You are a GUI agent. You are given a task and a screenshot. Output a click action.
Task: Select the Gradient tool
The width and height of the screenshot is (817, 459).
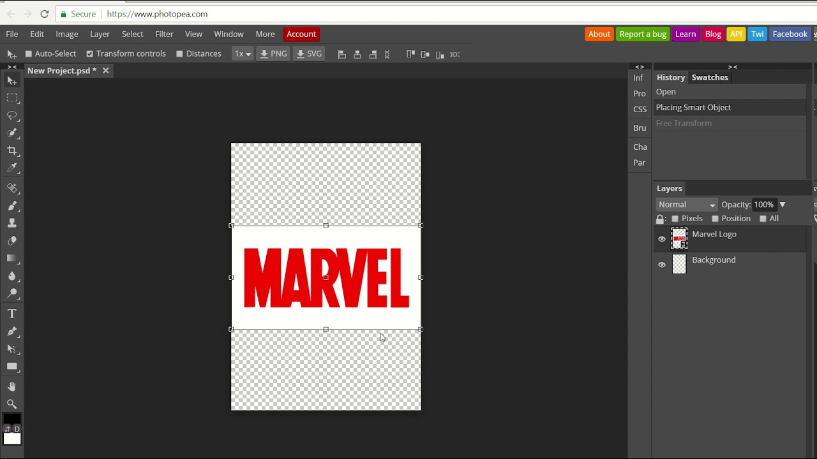pyautogui.click(x=11, y=258)
